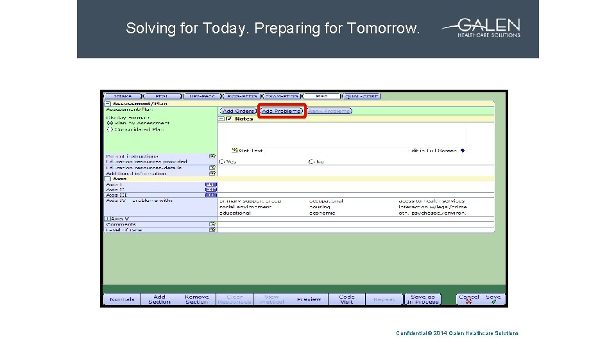Select 'primary support group' under Axis IV
The height and width of the screenshot is (346, 616).
250,201
